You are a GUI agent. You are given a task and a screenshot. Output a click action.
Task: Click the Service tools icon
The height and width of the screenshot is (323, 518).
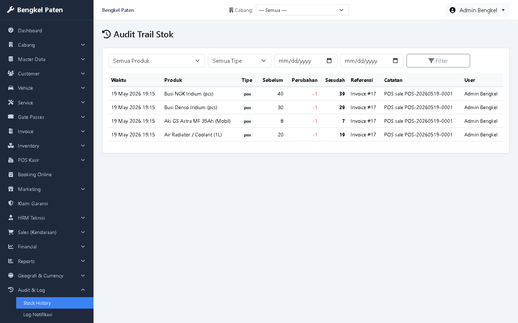point(11,102)
